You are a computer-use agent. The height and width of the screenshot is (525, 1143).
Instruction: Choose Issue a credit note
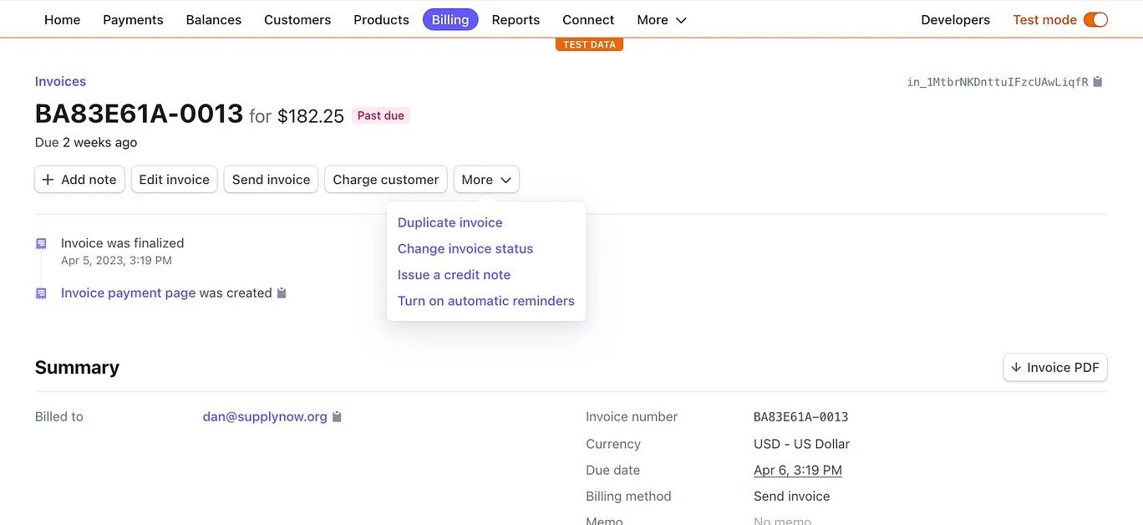[454, 274]
